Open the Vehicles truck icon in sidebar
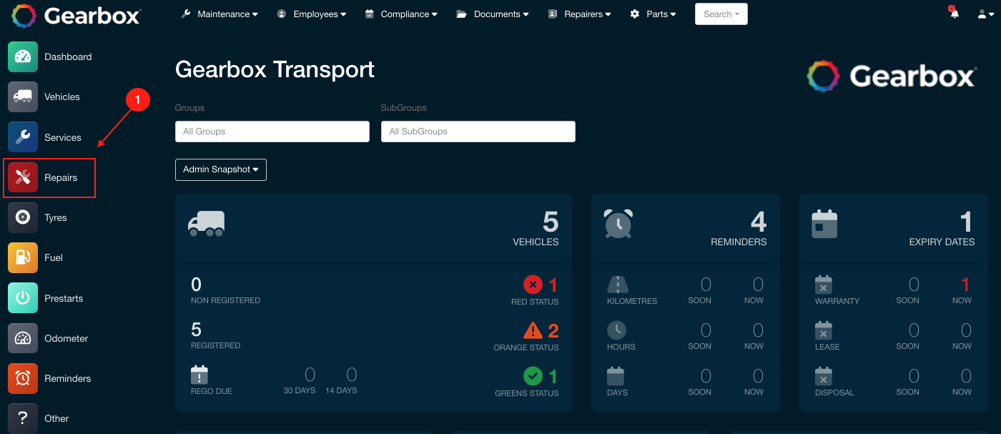 click(x=23, y=97)
